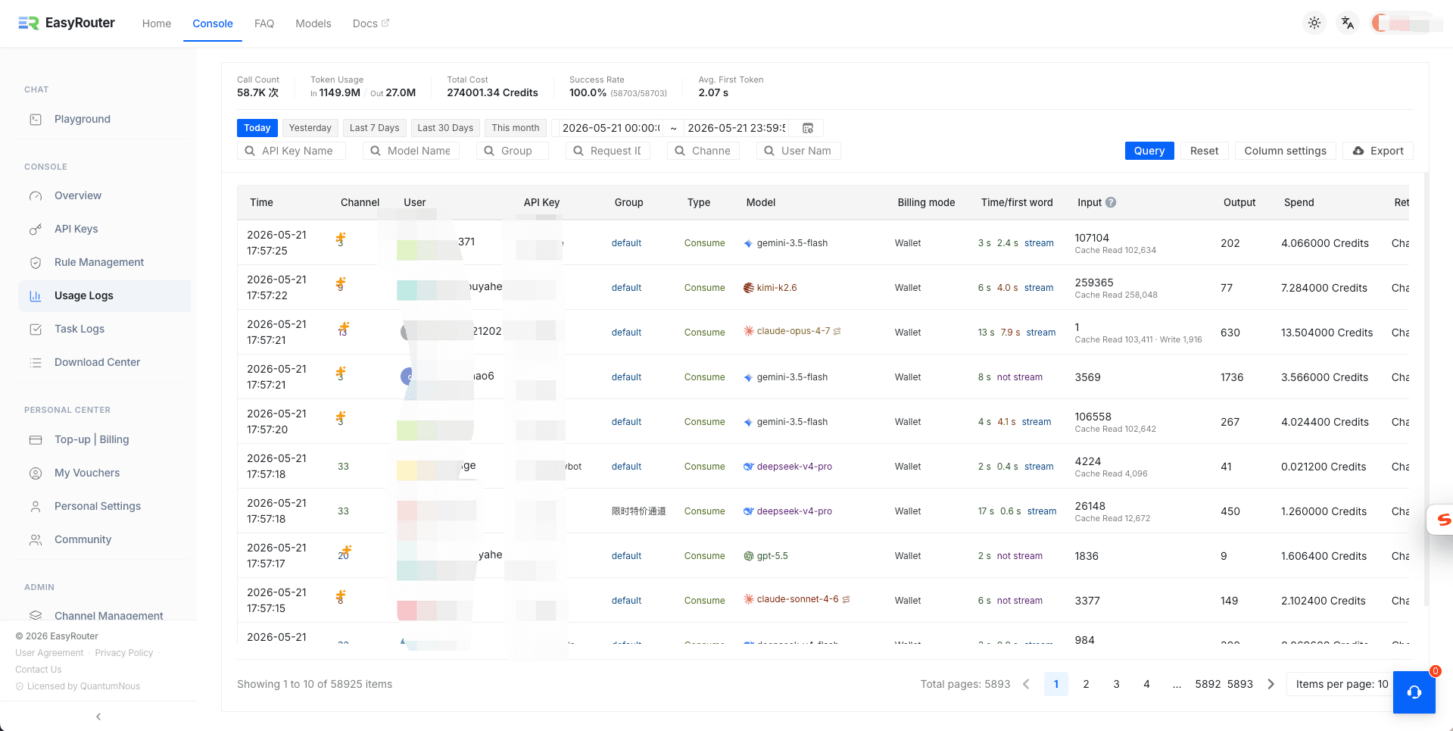This screenshot has height=731, width=1453.
Task: Click the blue Query button
Action: (x=1149, y=151)
